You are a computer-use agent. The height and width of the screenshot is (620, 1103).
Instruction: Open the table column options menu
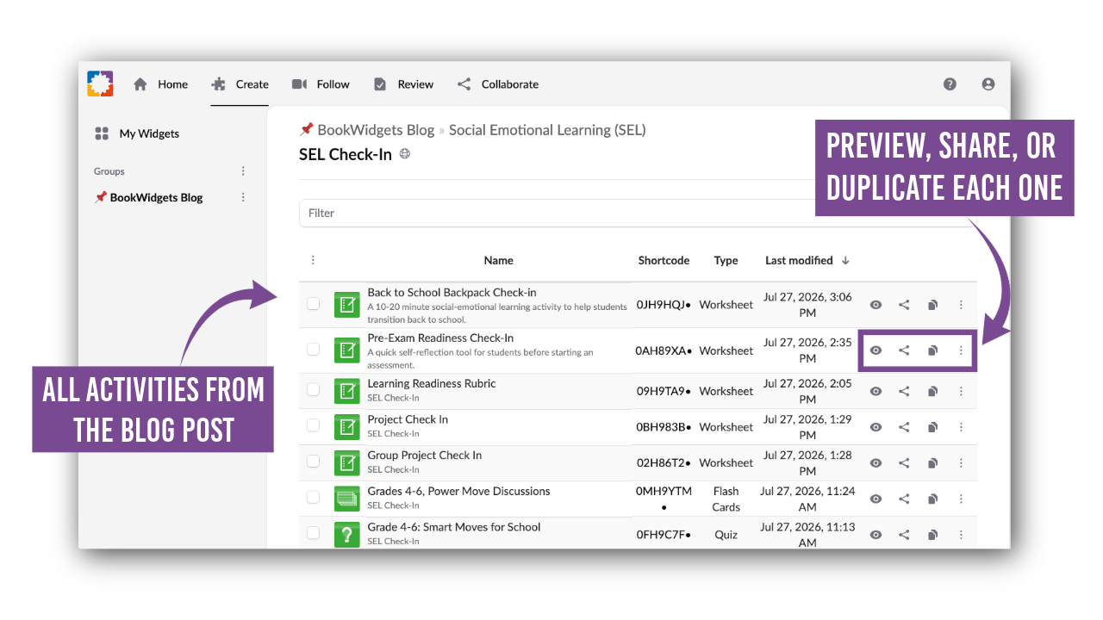(313, 260)
